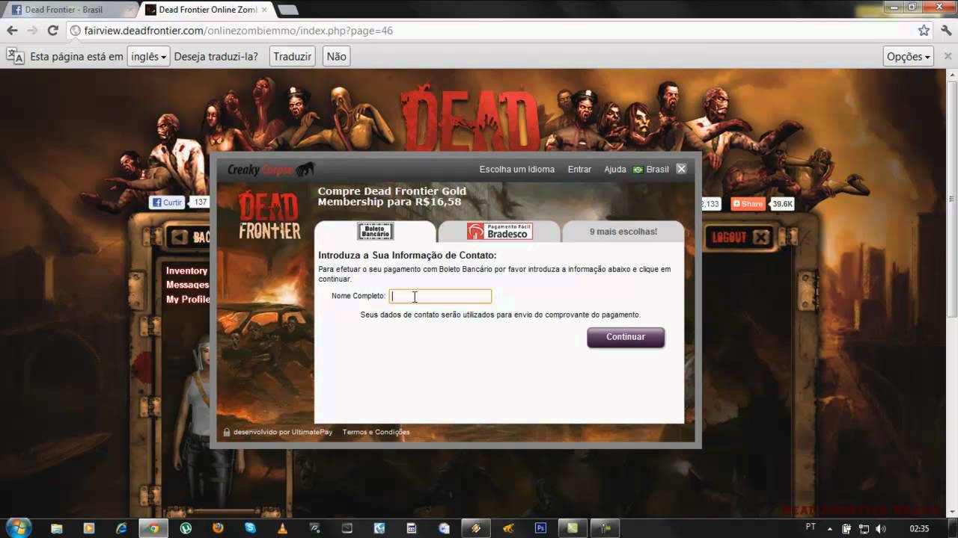Click the address bar URL
Image resolution: width=958 pixels, height=538 pixels.
pos(239,31)
